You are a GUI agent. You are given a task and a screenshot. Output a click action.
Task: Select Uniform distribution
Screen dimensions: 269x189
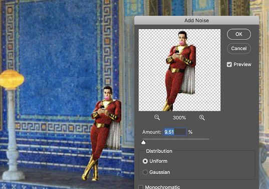point(145,161)
